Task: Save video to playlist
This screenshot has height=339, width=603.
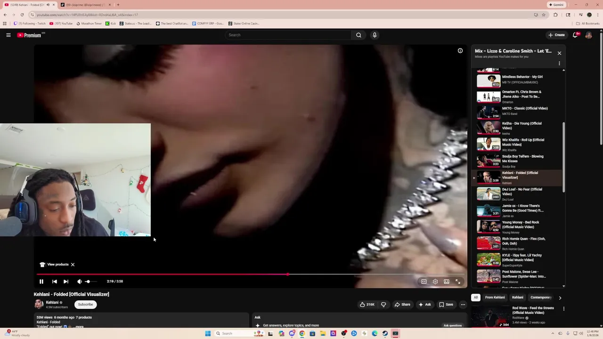Action: click(446, 305)
